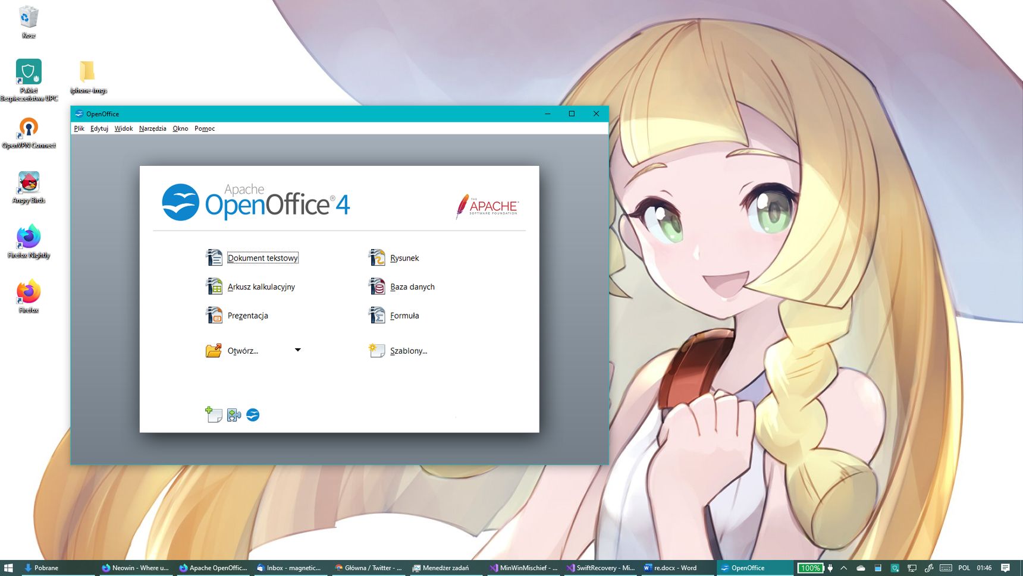This screenshot has height=576, width=1023.
Task: Open the Arkusz kalkulacyjny spreadsheet icon
Action: pos(214,287)
